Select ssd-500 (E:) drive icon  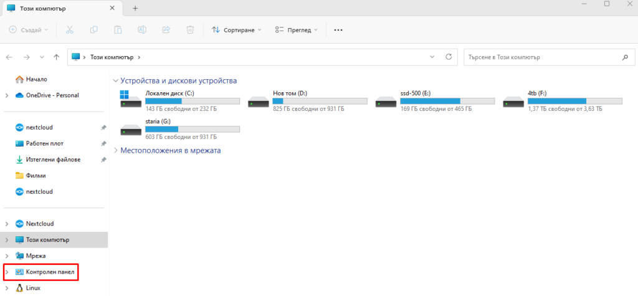(x=386, y=102)
